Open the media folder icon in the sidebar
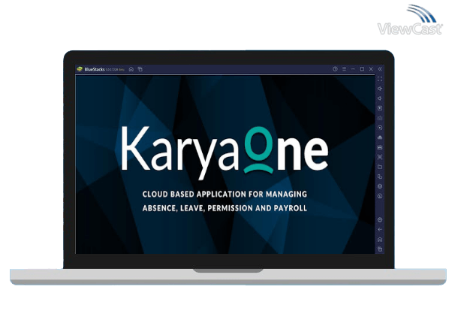 (380, 167)
